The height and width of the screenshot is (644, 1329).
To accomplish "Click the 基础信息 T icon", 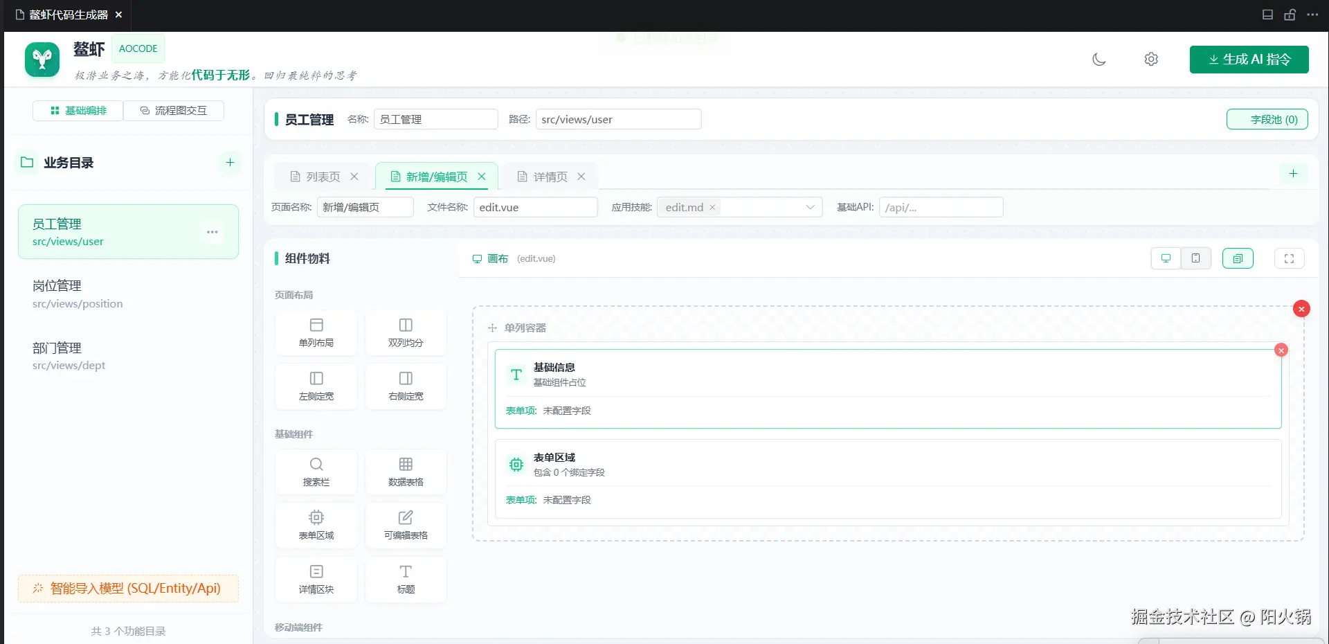I will point(516,375).
